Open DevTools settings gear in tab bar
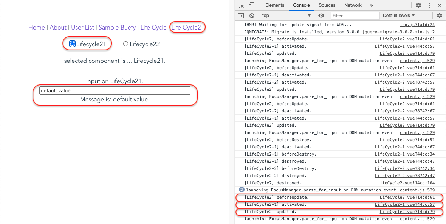446x224 pixels. click(x=418, y=5)
